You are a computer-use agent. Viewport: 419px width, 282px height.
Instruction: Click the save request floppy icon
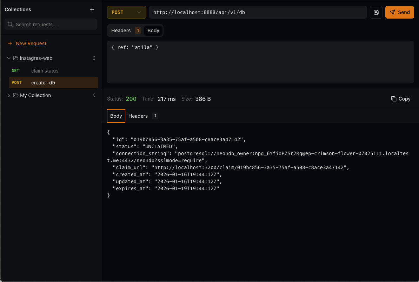[376, 12]
